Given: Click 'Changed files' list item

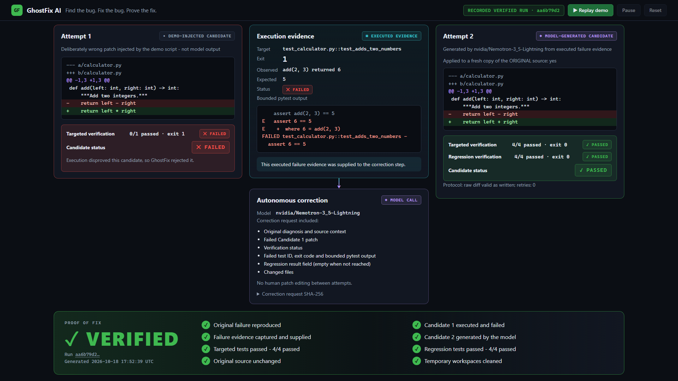Looking at the screenshot, I should (x=279, y=272).
